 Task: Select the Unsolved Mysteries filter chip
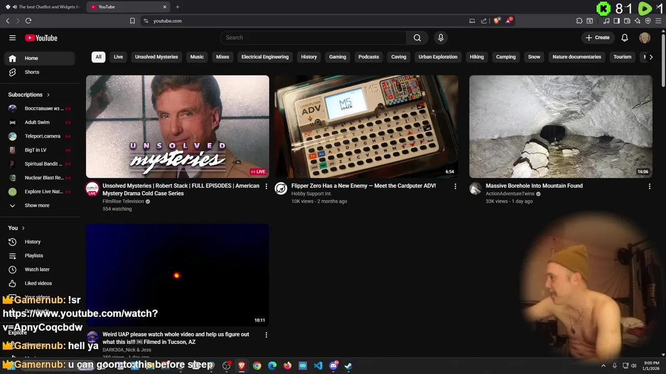[x=157, y=57]
